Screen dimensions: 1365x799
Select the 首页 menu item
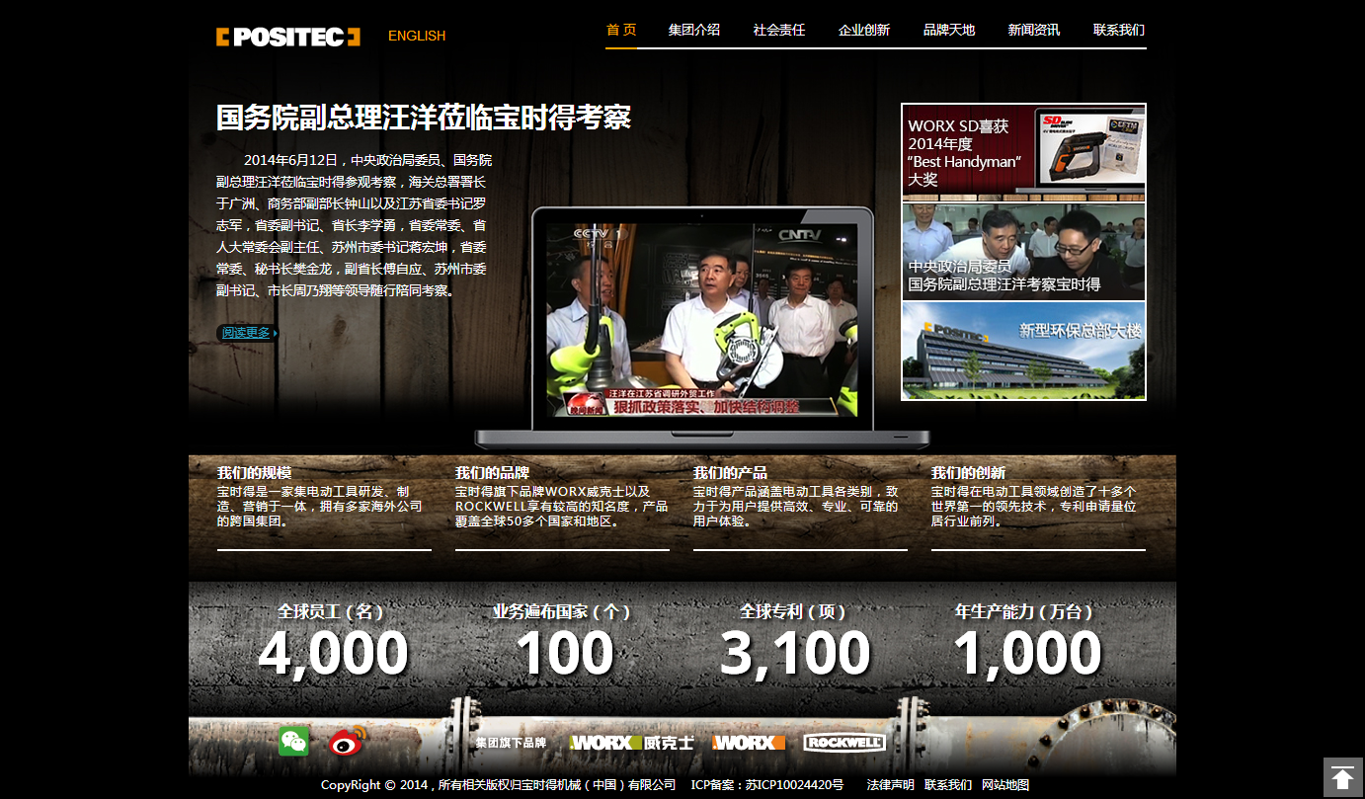click(x=621, y=31)
